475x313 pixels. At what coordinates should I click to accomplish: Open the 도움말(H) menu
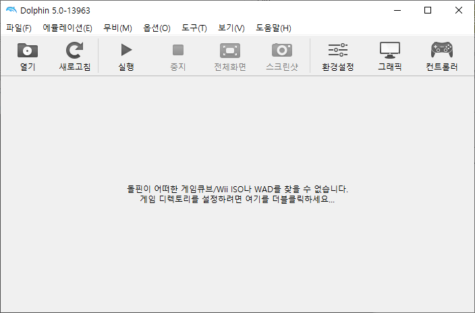point(273,28)
